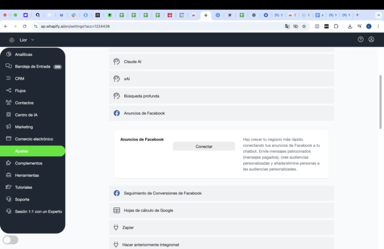384x249 pixels.
Task: Reload the page with refresh button
Action: click(x=25, y=26)
